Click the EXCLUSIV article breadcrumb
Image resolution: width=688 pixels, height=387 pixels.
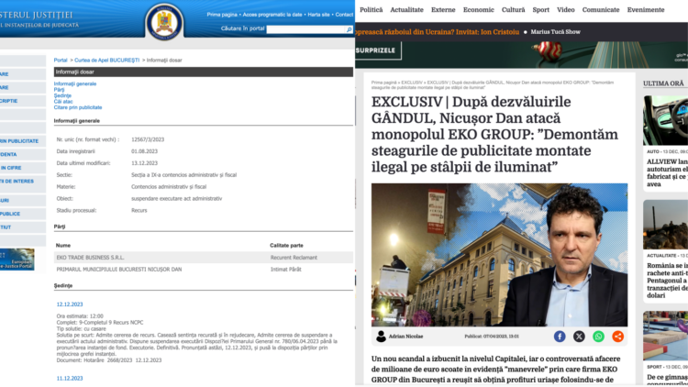click(412, 83)
